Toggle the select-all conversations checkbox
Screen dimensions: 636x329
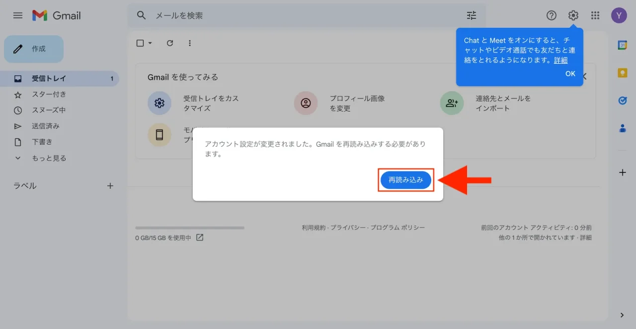[140, 43]
